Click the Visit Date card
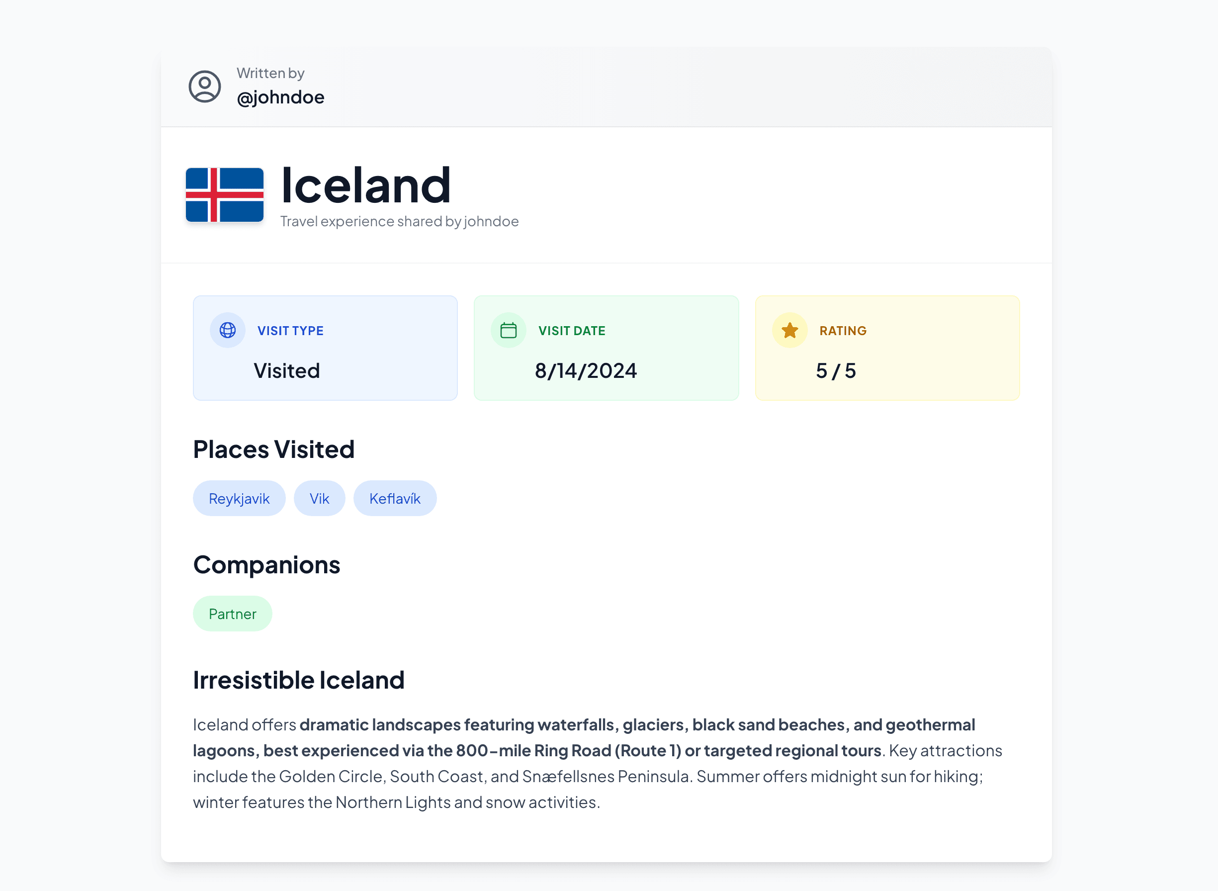The height and width of the screenshot is (891, 1218). tap(607, 348)
